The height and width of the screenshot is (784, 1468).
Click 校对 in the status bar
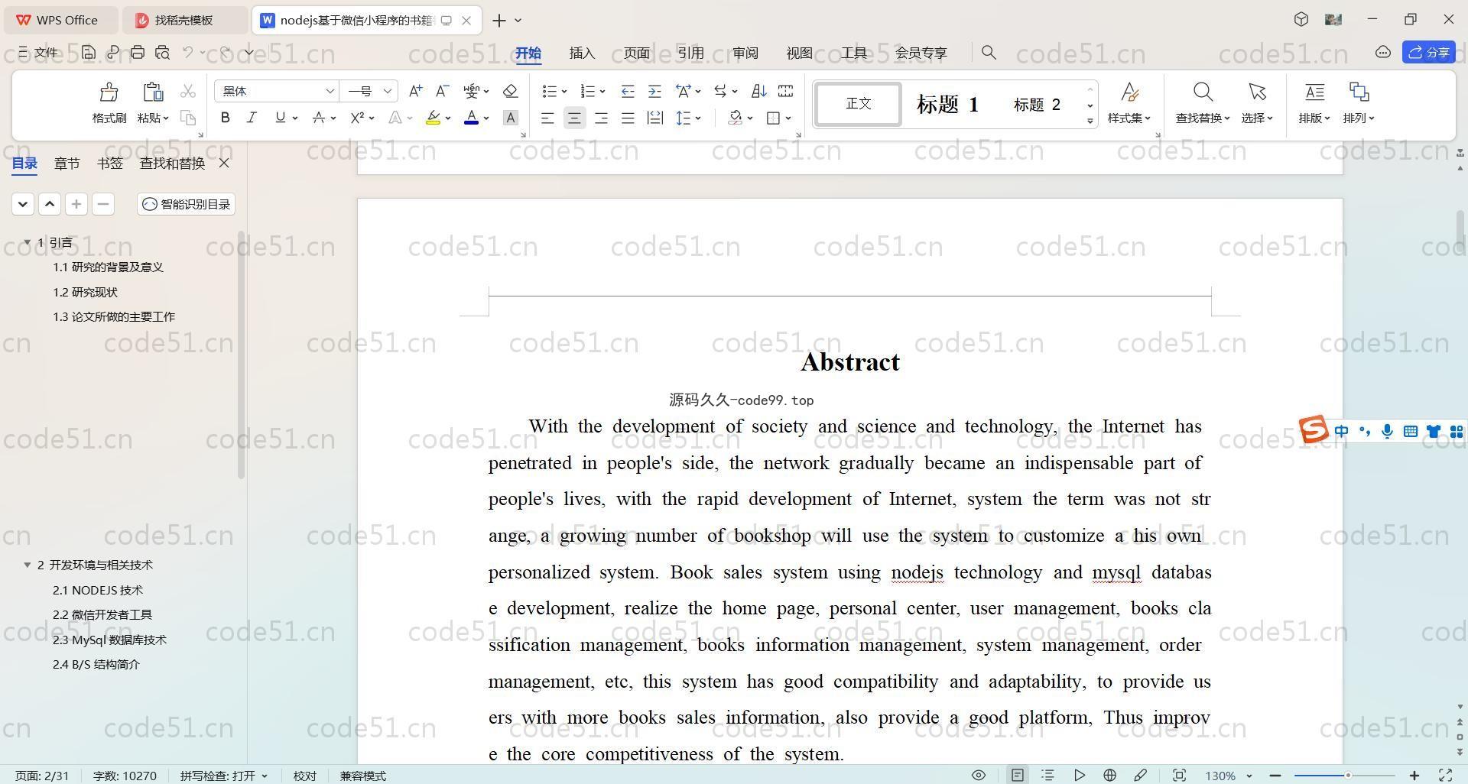(x=304, y=776)
